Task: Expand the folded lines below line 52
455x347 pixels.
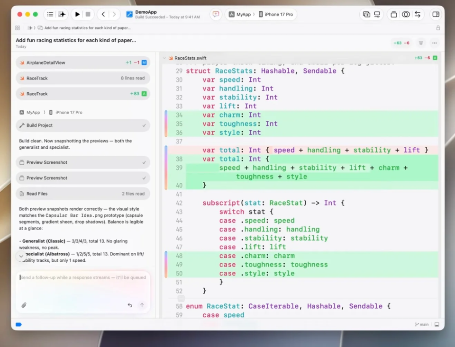Action: coord(181,298)
